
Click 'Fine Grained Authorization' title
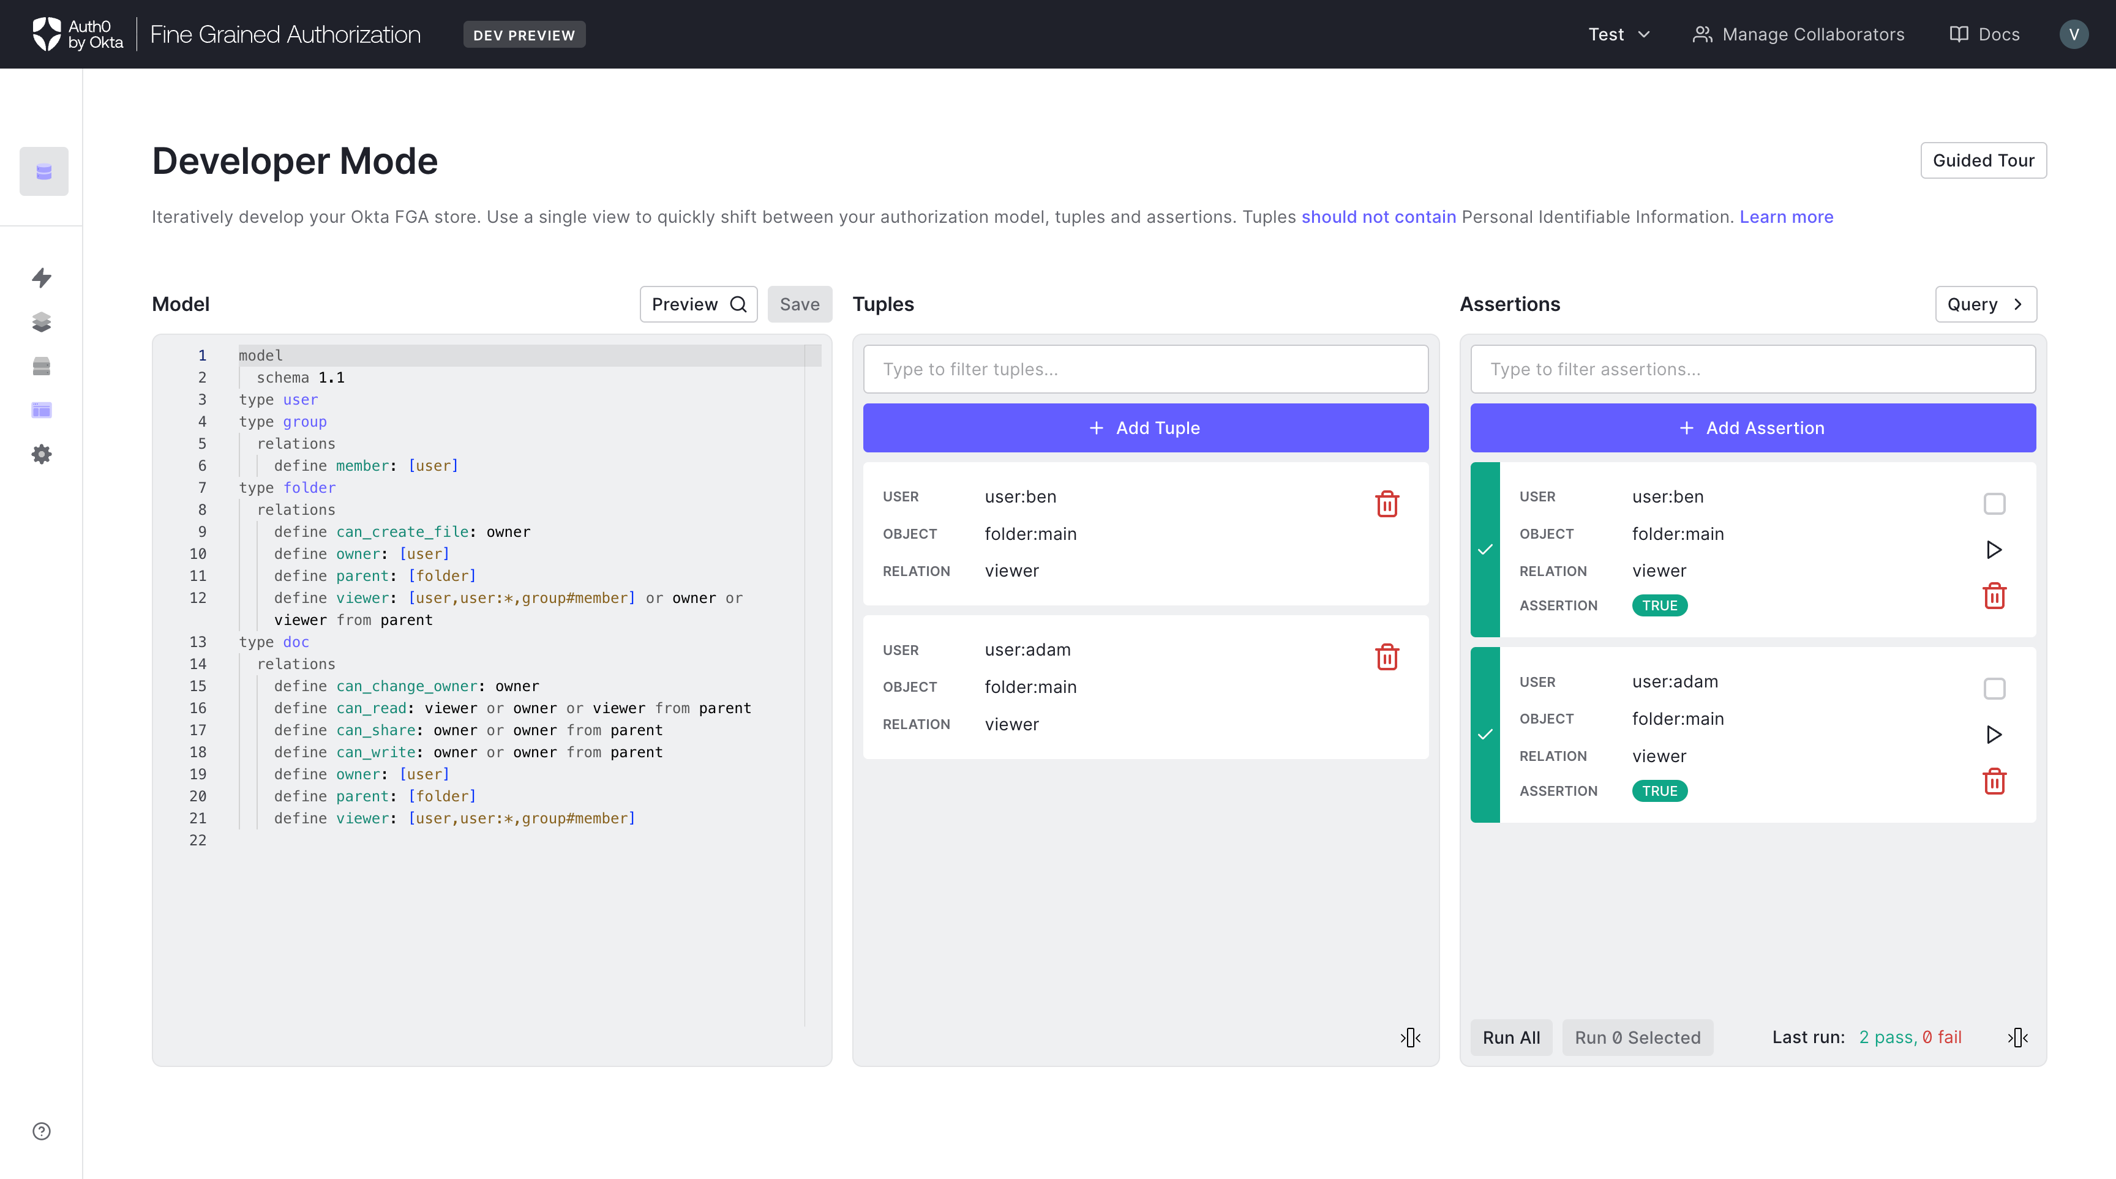pyautogui.click(x=285, y=34)
